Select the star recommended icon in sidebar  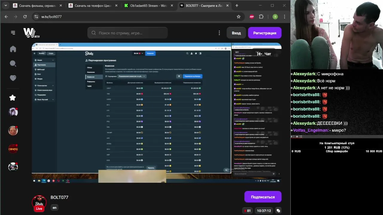(13, 98)
